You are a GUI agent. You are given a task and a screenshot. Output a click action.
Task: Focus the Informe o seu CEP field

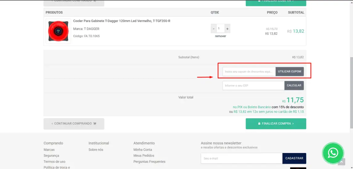click(x=253, y=85)
